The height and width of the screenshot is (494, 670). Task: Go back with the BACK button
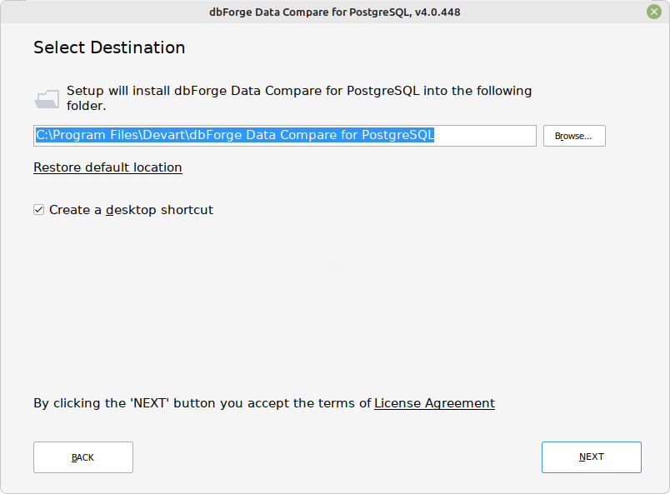(x=83, y=457)
